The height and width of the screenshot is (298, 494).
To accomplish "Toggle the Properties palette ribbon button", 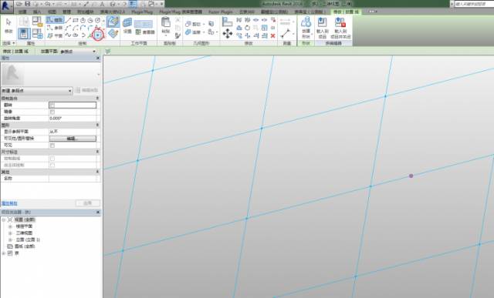I will coord(24,33).
